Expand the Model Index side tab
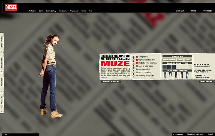Viewport: 215px width, 136px height. click(x=2, y=63)
